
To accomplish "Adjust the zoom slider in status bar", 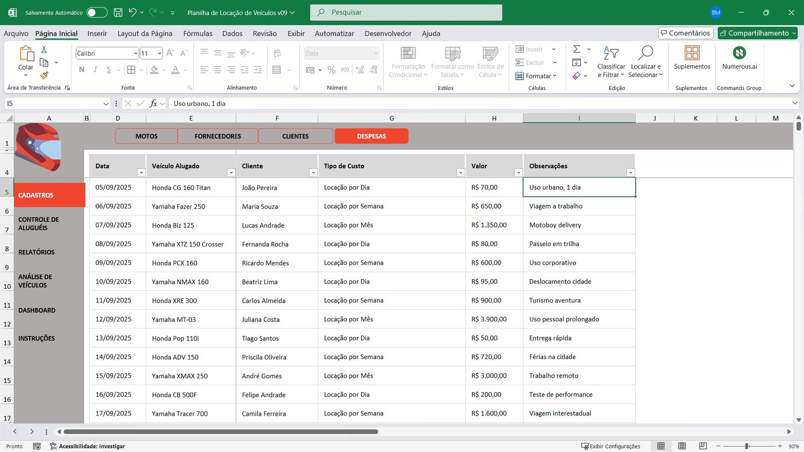I will point(747,446).
